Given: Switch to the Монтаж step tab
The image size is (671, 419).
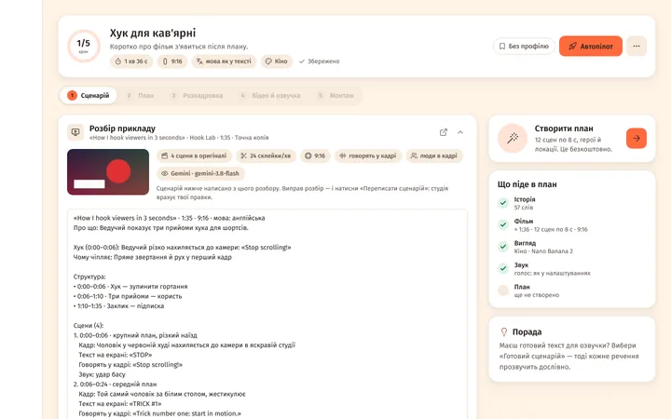Looking at the screenshot, I should click(x=336, y=95).
